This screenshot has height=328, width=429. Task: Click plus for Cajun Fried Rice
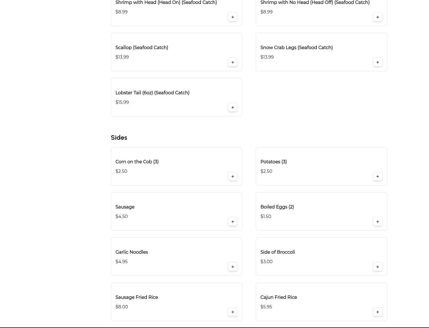click(377, 312)
